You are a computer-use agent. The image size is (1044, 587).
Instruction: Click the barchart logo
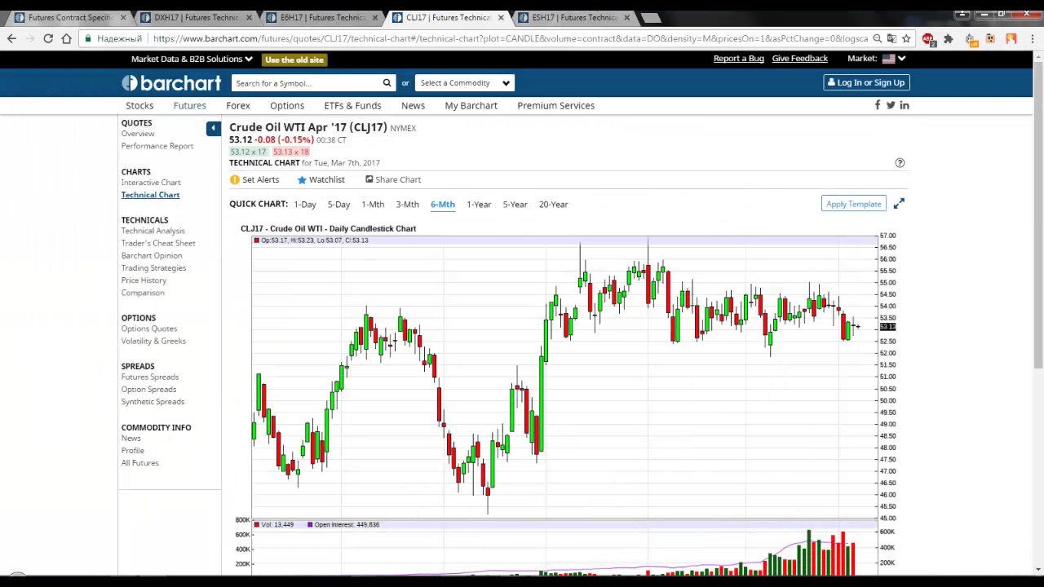pos(171,83)
